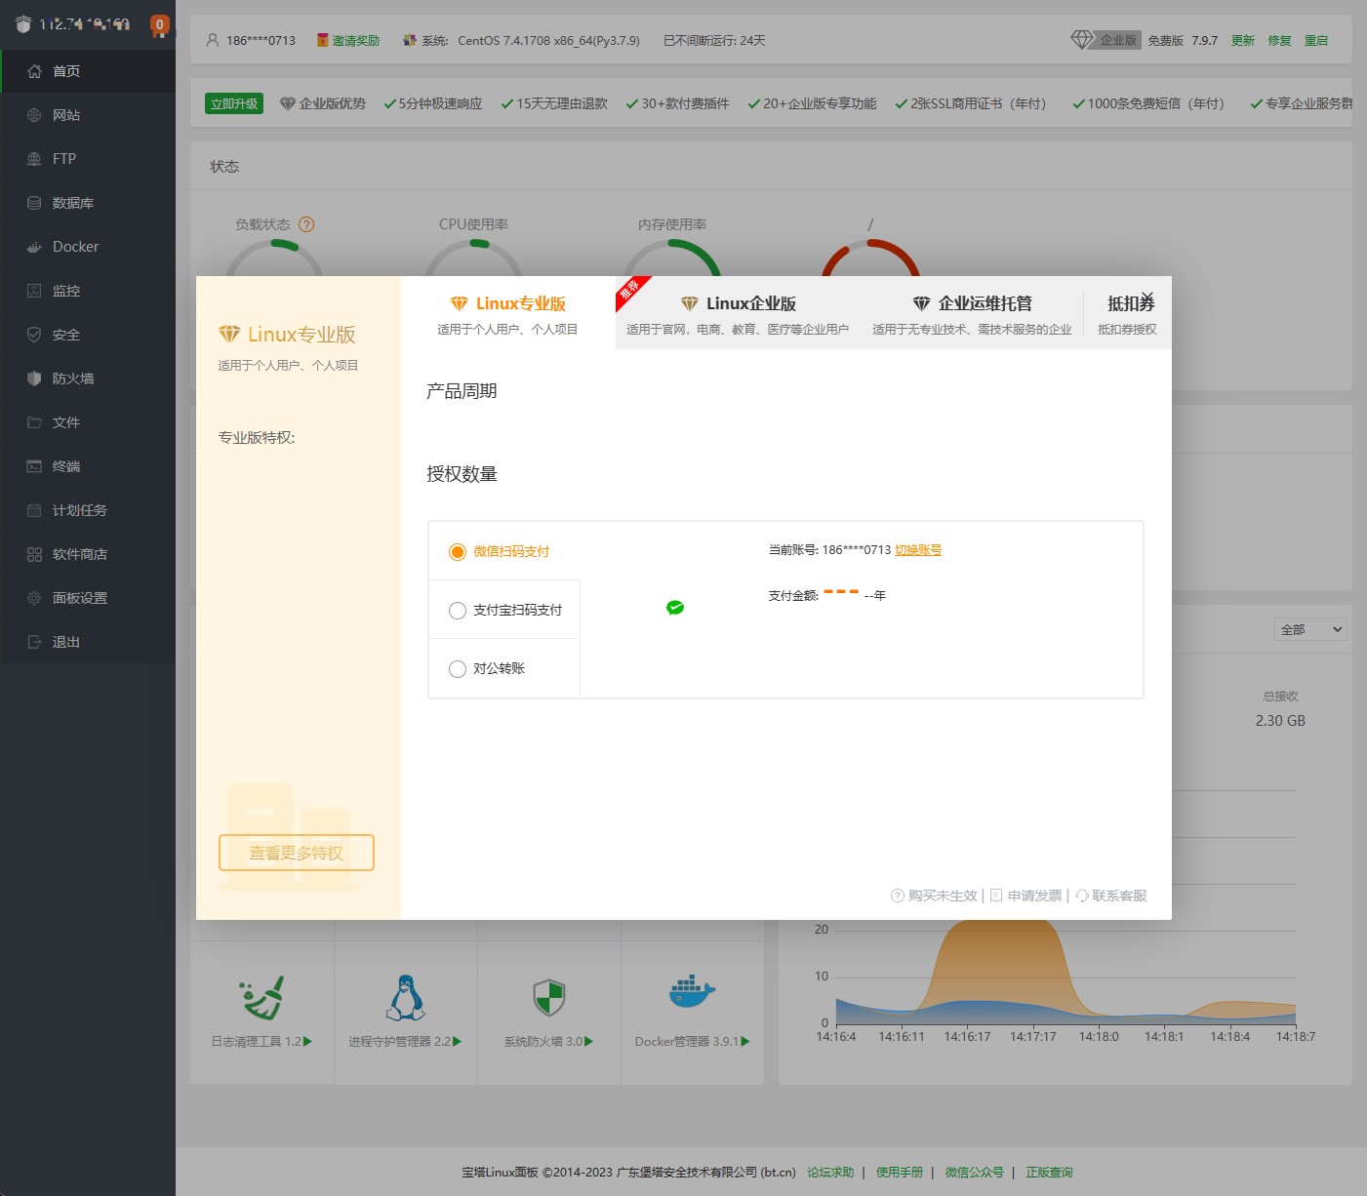This screenshot has height=1196, width=1367.
Task: Open 微信公众号 footer link
Action: coord(974,1172)
